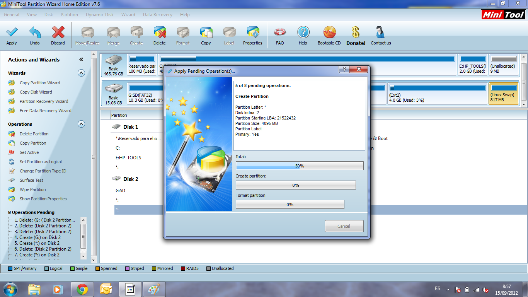Choose Wipe Partition operation
Viewport: 528px width, 297px height.
(x=32, y=189)
